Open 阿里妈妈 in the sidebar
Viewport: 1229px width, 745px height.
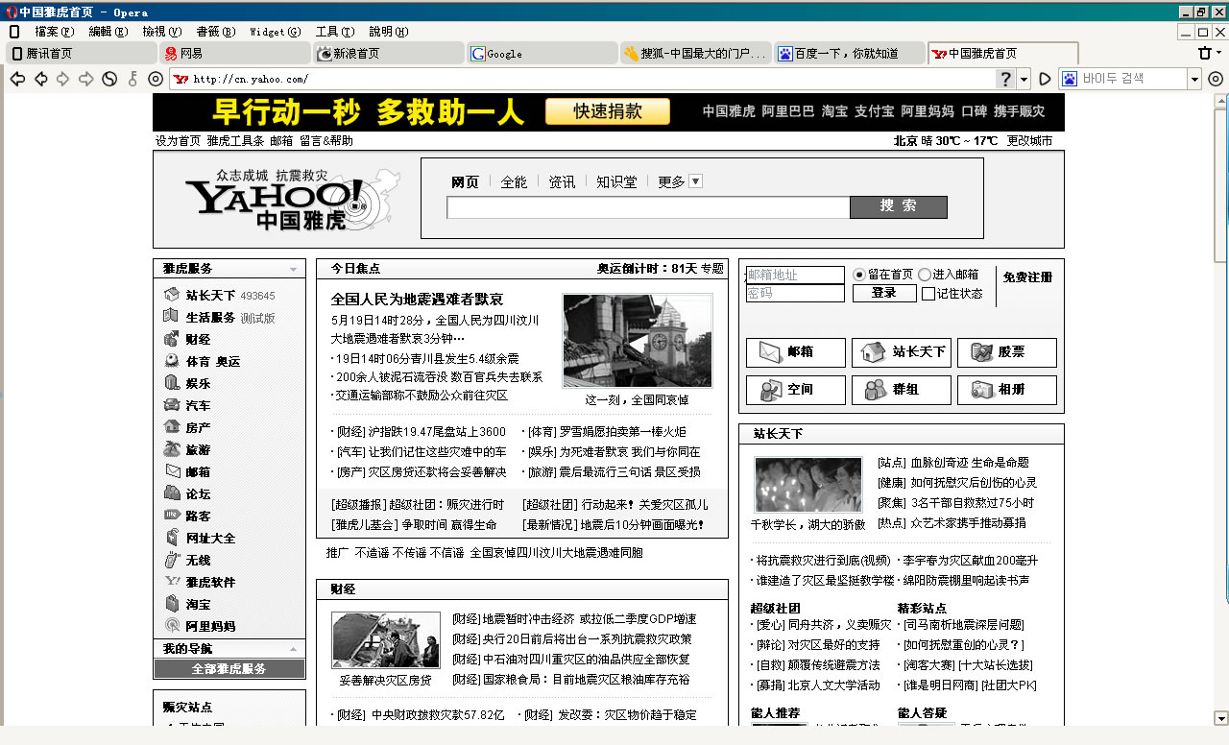210,626
